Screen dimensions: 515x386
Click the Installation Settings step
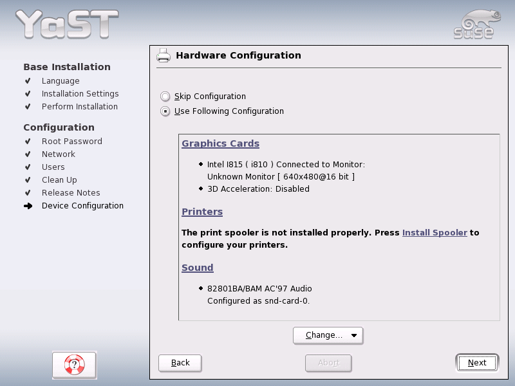click(80, 93)
